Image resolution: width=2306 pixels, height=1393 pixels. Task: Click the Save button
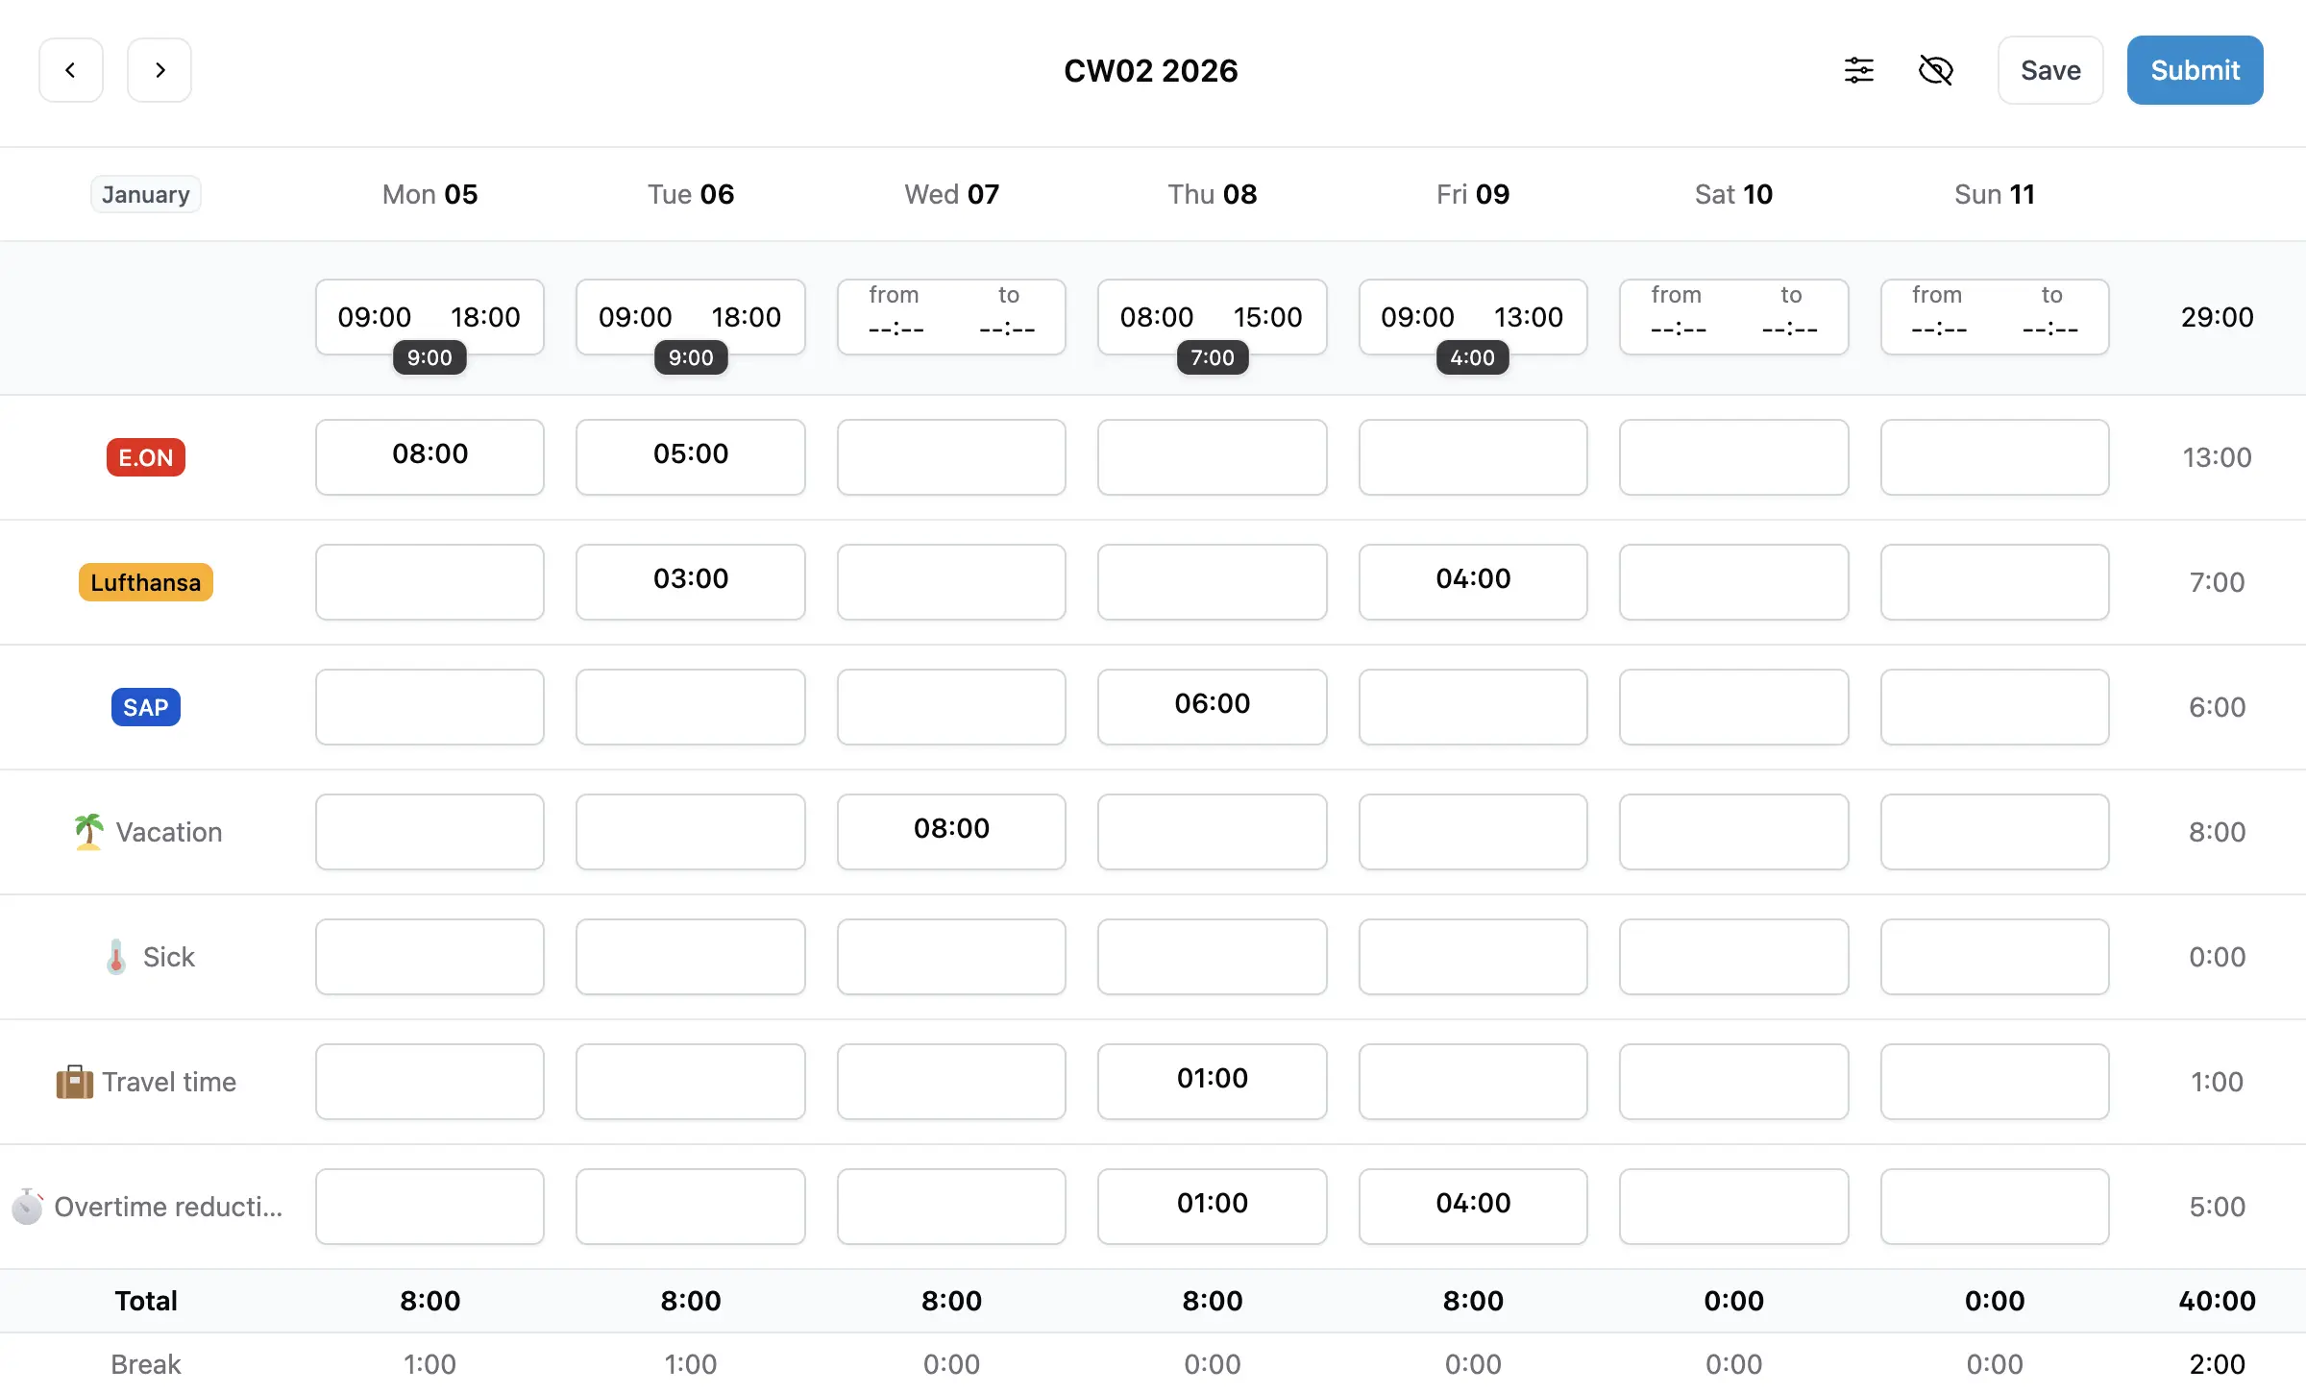(2050, 70)
